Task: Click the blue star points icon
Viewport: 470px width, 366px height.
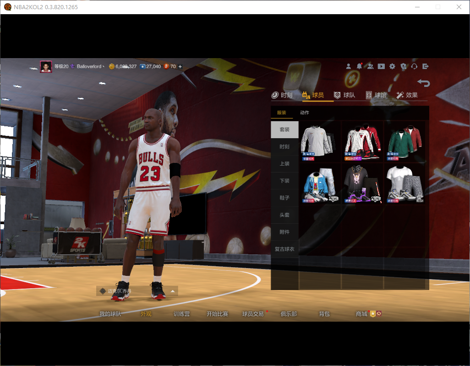Action: tap(142, 66)
